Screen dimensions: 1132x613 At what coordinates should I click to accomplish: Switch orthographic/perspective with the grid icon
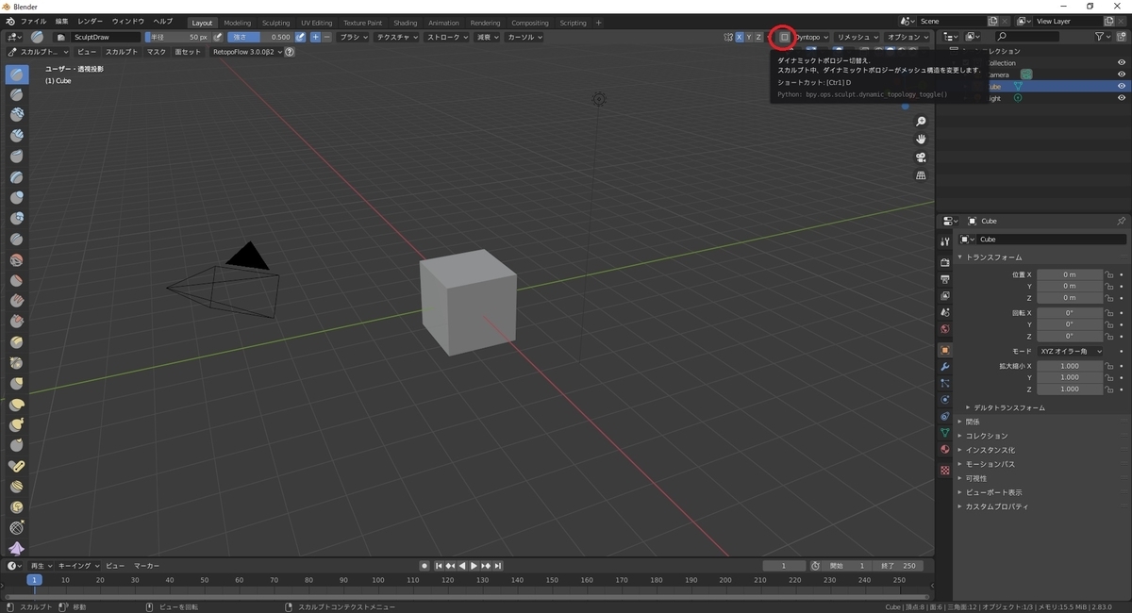pyautogui.click(x=921, y=175)
